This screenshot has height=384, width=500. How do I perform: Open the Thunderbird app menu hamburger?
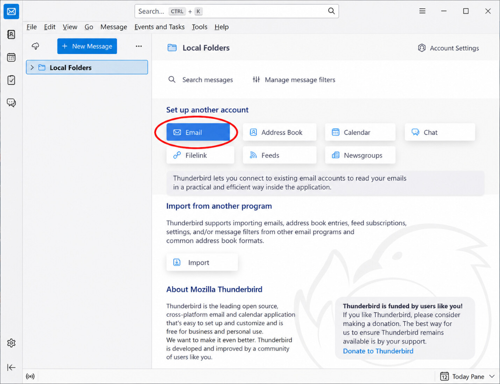coord(422,11)
